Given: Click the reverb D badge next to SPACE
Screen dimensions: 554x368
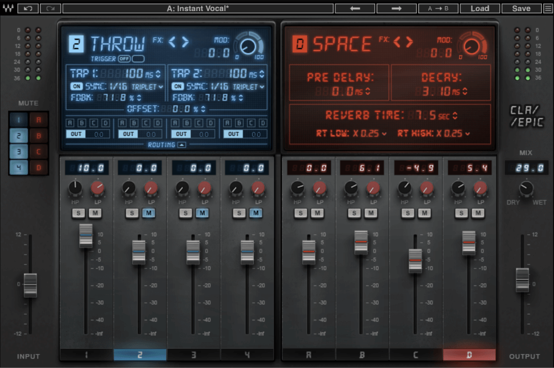Looking at the screenshot, I should click(x=300, y=44).
